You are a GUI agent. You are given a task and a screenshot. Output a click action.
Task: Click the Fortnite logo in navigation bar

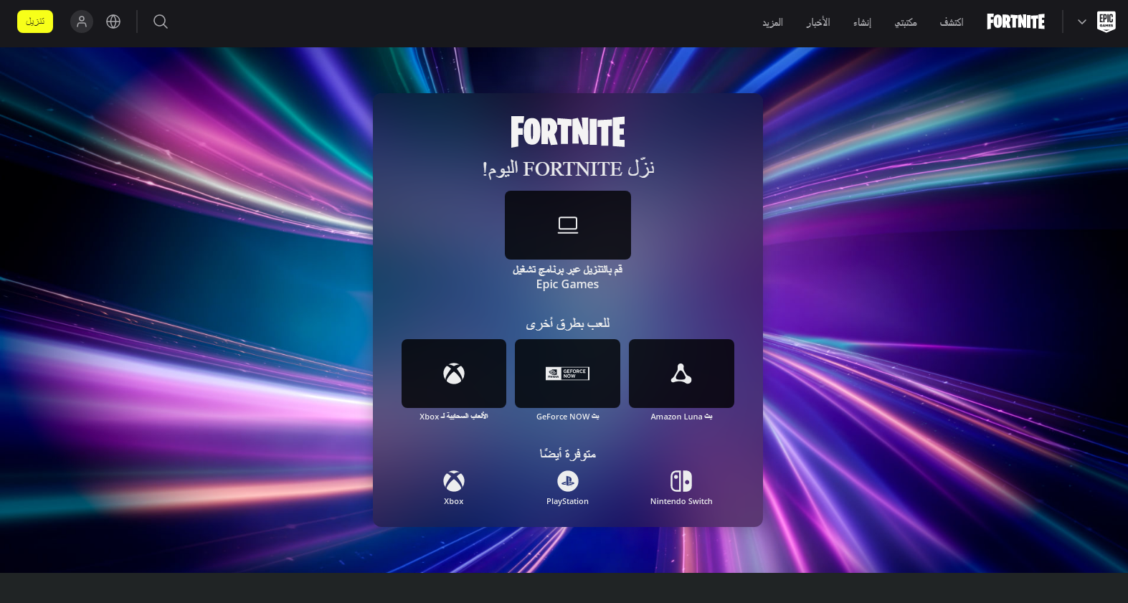tap(1015, 22)
